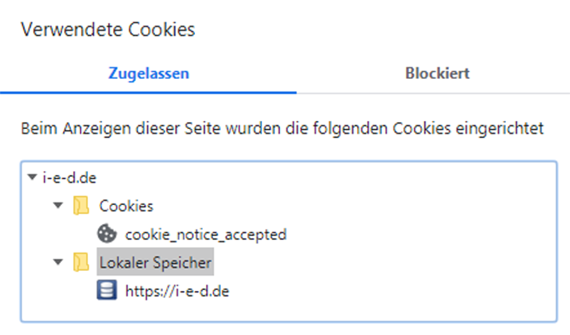Select the https://i-e-d.de local storage entry
Image resolution: width=570 pixels, height=335 pixels.
pyautogui.click(x=177, y=291)
